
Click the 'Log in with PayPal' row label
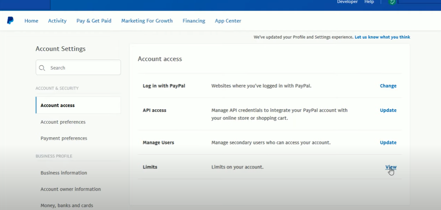tap(164, 86)
